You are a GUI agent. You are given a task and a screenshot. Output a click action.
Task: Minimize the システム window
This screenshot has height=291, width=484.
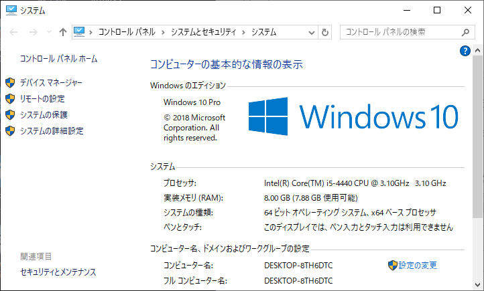pos(407,10)
